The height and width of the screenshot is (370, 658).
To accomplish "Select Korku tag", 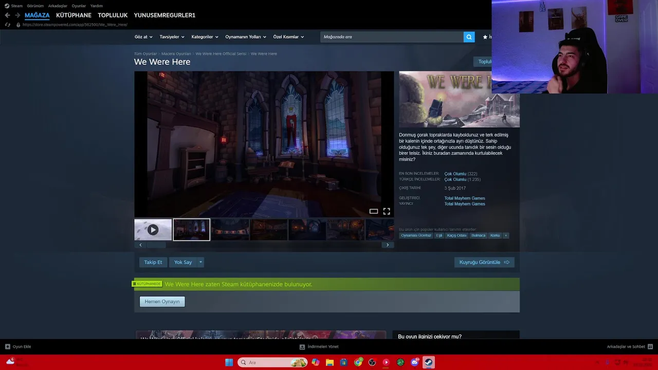I will coord(495,235).
